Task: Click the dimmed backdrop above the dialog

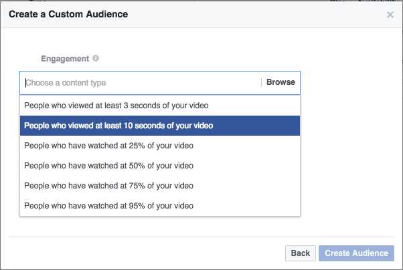Action: pos(201,1)
